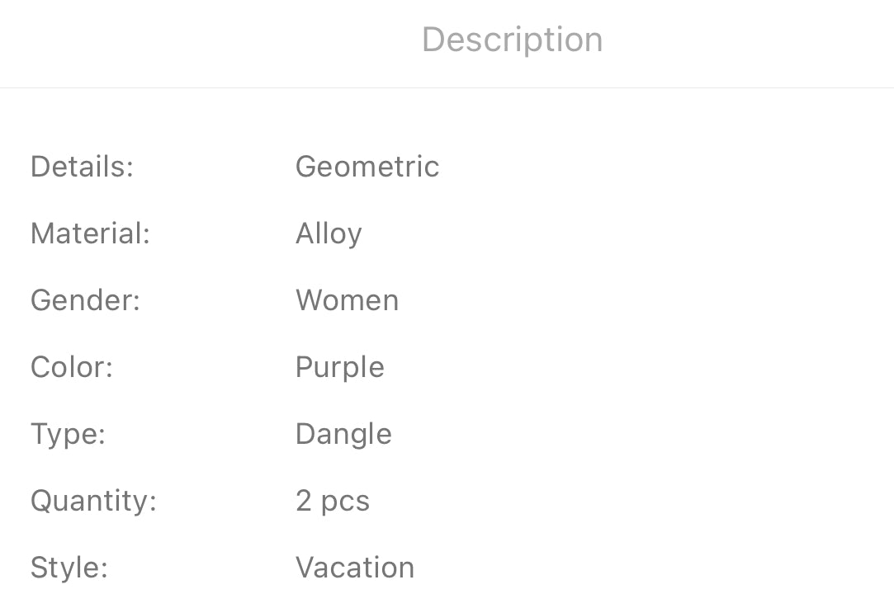
Task: Select the Purple color value
Action: 339,368
